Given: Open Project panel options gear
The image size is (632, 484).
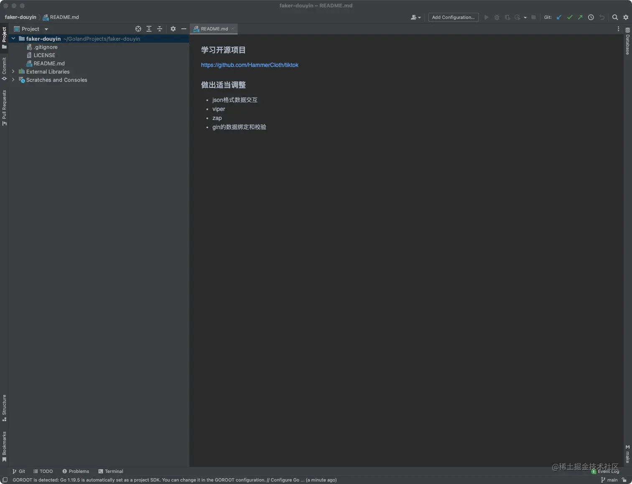Looking at the screenshot, I should (173, 29).
